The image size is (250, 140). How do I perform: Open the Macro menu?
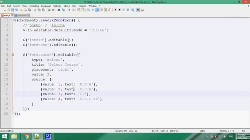click(67, 6)
